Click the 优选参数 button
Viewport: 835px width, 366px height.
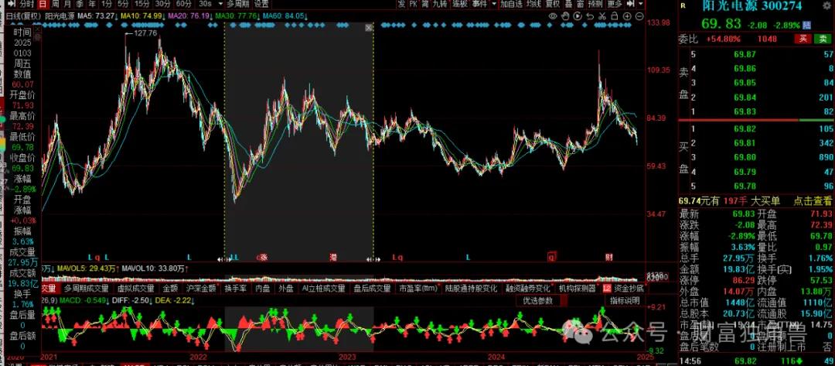click(538, 300)
